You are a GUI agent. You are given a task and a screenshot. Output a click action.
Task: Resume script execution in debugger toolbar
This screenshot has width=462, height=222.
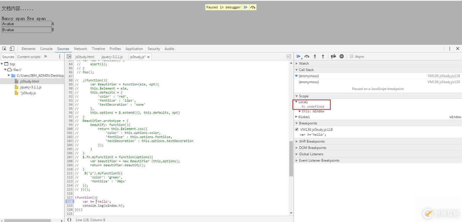[x=299, y=57]
